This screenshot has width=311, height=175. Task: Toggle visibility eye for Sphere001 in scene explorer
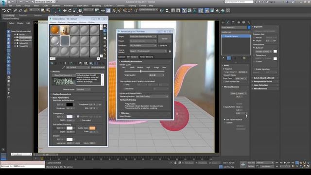[x=15, y=43]
